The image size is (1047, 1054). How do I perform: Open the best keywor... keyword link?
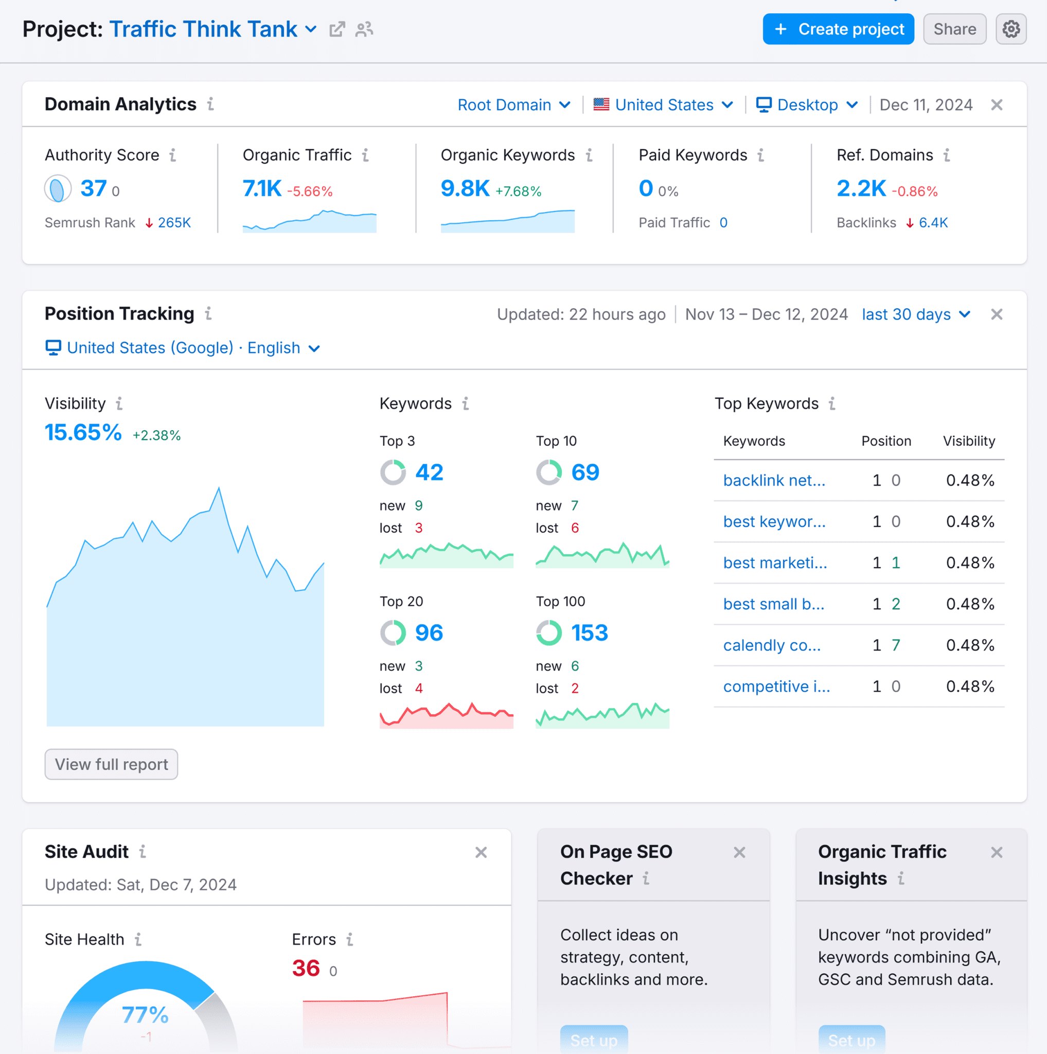coord(774,521)
